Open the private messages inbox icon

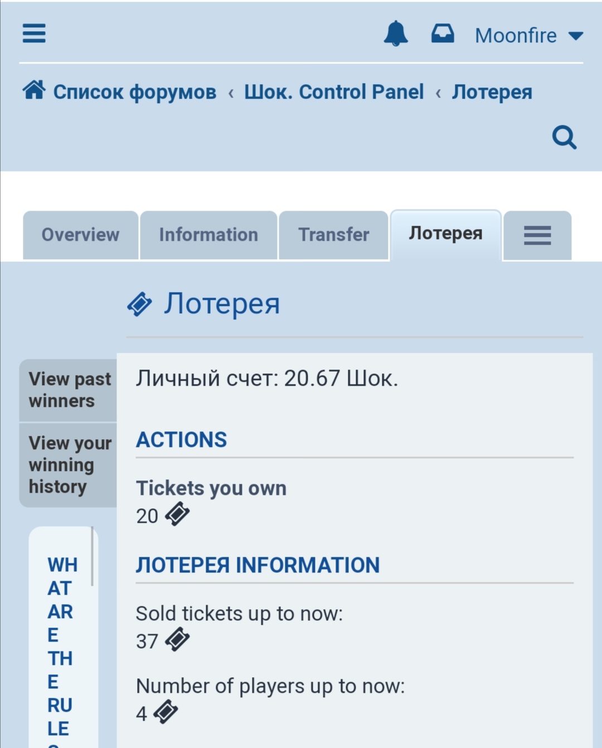[x=443, y=33]
